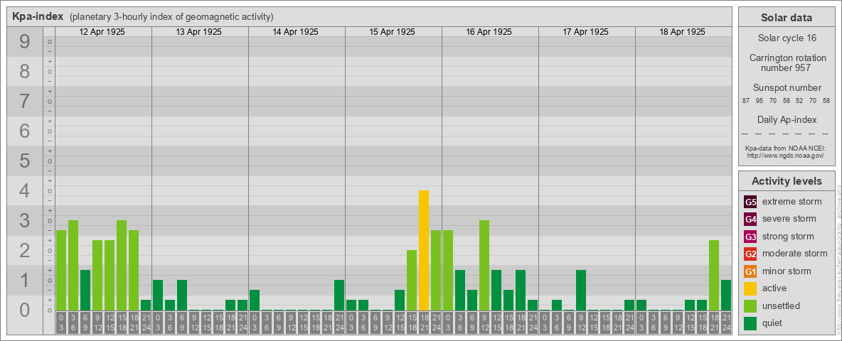Click the '18 Apr 1925' date header

point(682,32)
